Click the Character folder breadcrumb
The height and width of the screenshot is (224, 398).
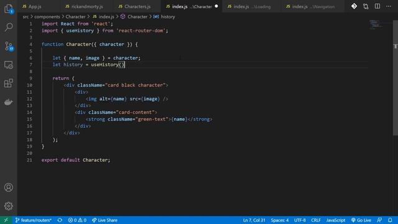[x=75, y=17]
